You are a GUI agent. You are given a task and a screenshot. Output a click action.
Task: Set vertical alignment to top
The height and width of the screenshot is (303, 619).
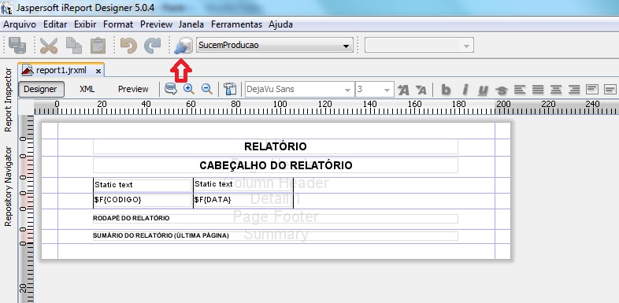(x=592, y=90)
